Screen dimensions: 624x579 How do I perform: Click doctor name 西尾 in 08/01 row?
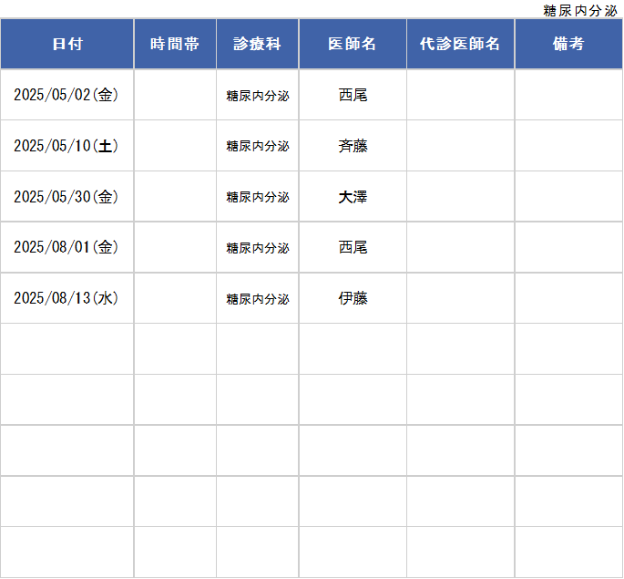[x=353, y=248]
